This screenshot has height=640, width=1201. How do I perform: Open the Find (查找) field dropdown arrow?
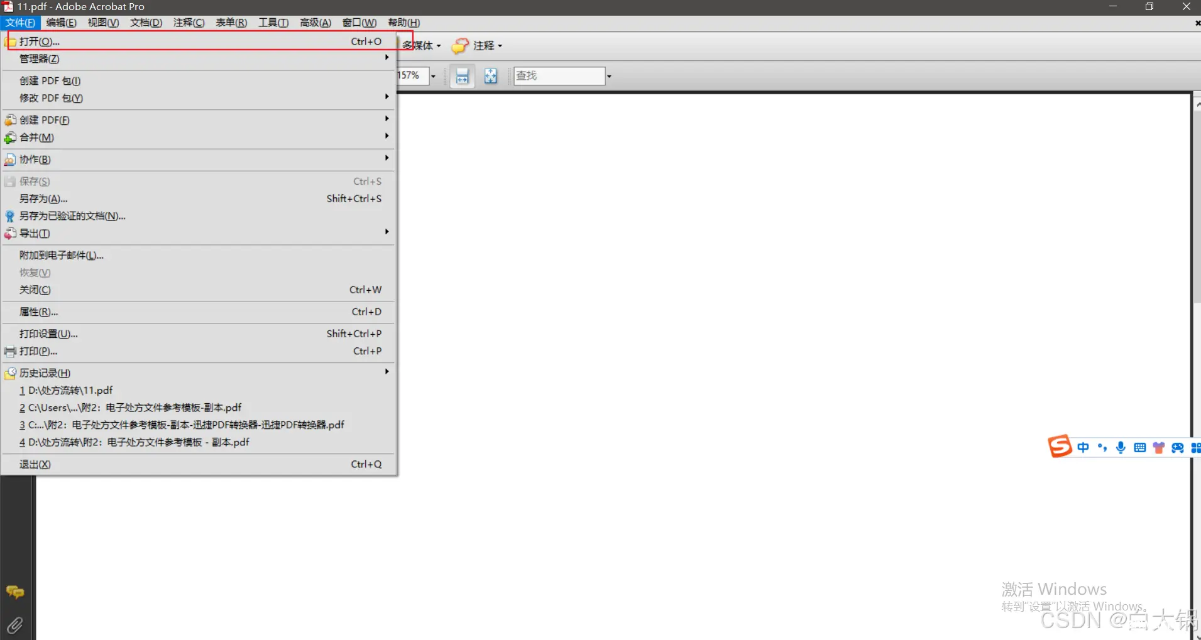click(609, 76)
